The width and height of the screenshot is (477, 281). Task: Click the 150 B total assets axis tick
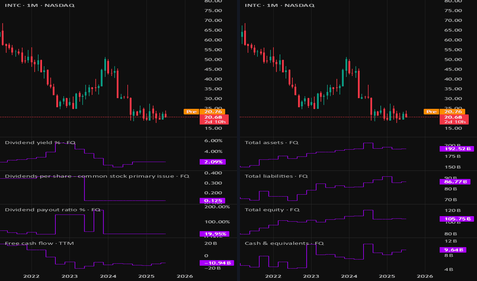pyautogui.click(x=452, y=167)
